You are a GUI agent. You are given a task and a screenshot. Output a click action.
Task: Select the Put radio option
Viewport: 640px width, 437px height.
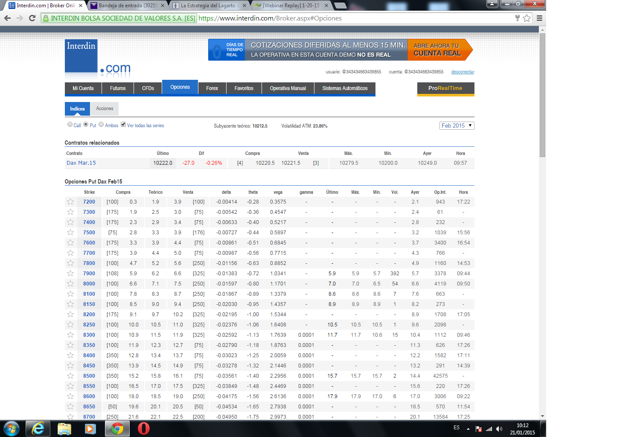pos(86,125)
